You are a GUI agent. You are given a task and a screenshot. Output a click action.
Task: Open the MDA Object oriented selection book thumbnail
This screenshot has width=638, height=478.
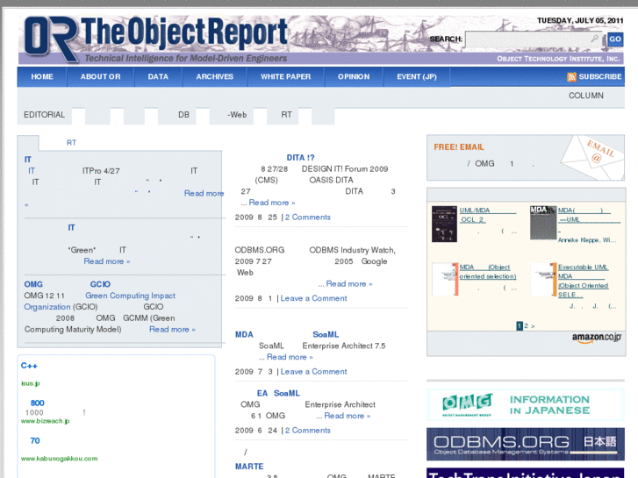445,279
